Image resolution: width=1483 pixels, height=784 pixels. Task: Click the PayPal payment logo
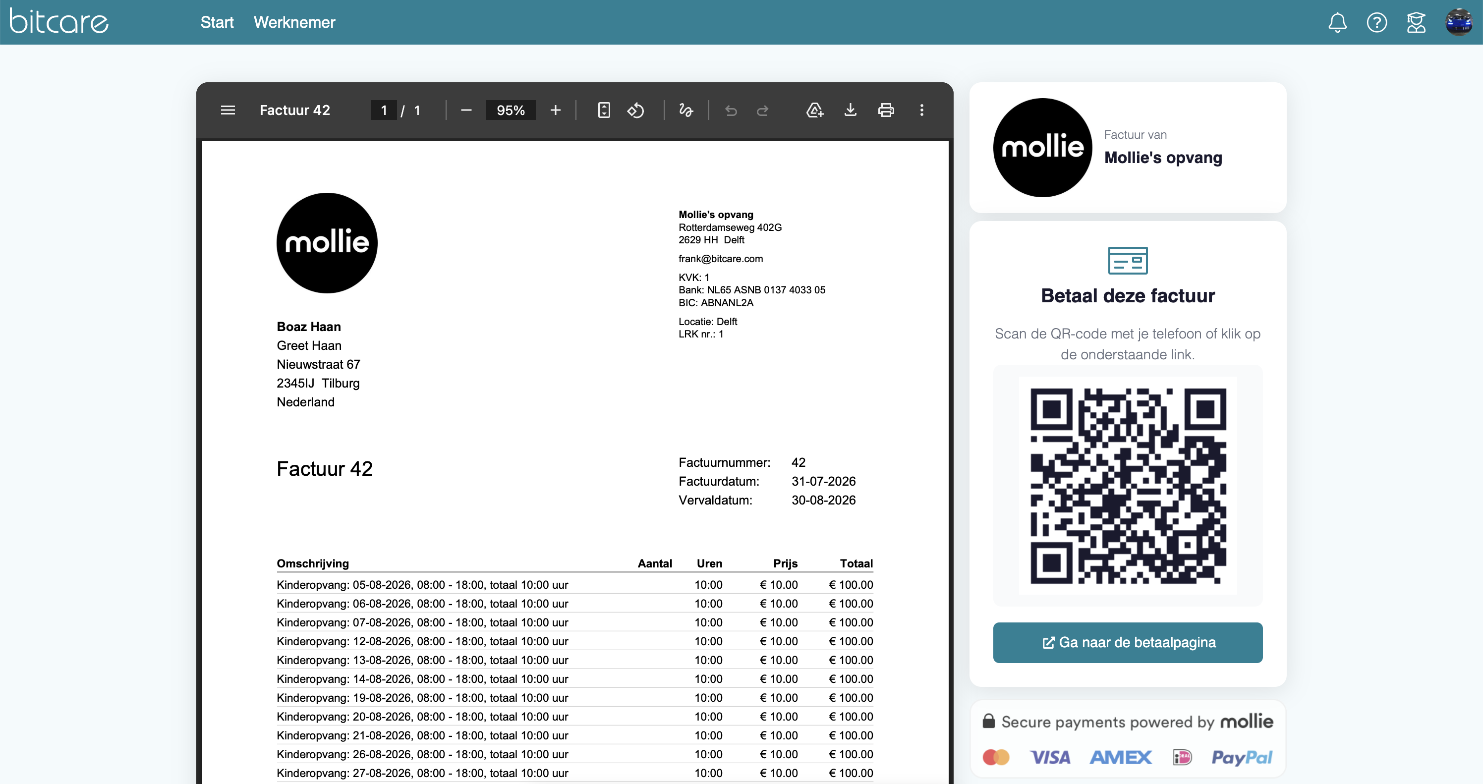tap(1242, 758)
